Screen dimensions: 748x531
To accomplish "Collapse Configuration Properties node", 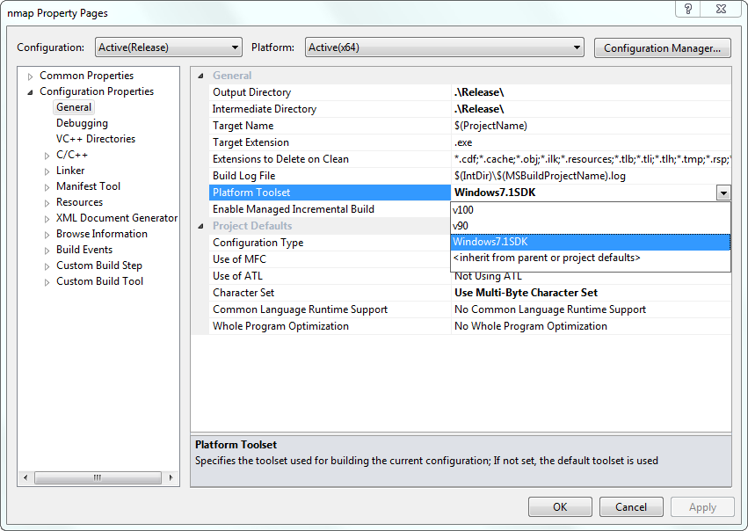I will pos(30,92).
